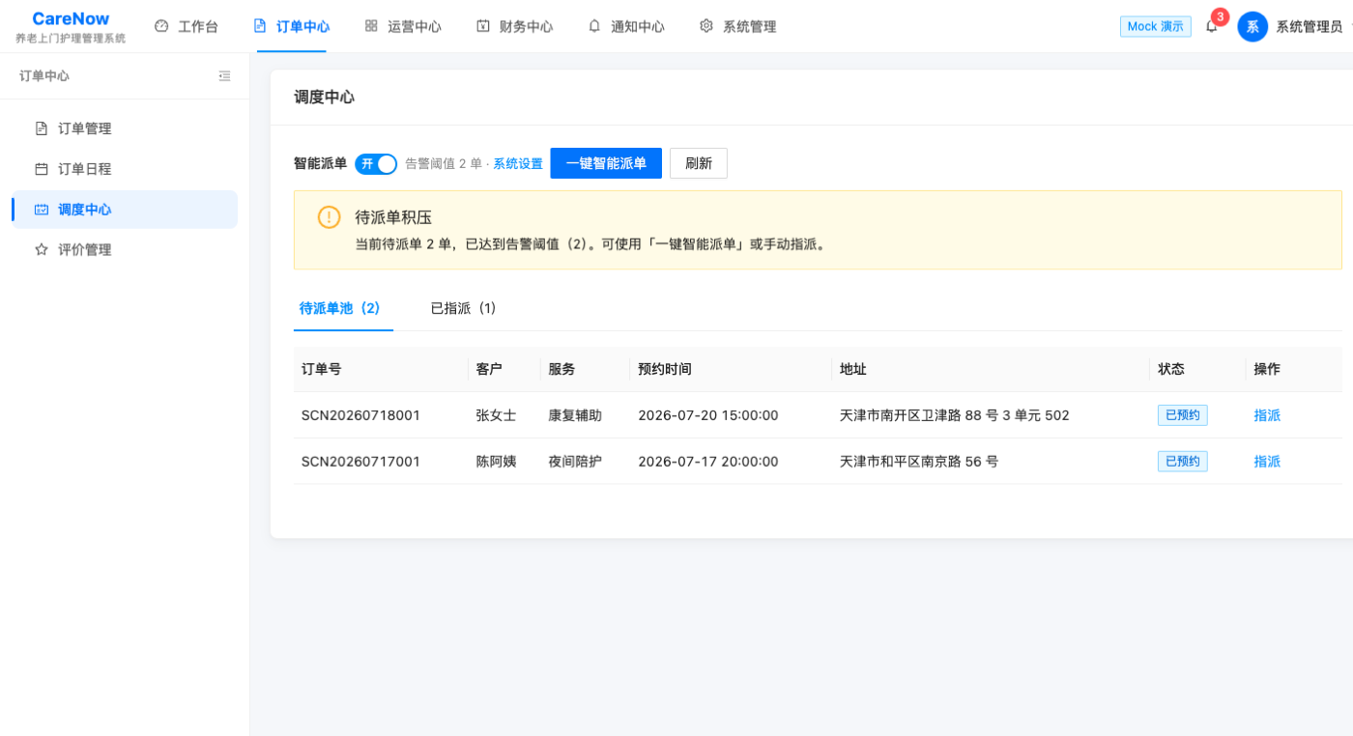The height and width of the screenshot is (736, 1353).
Task: Click order number SCN20260717001
Action: click(360, 462)
